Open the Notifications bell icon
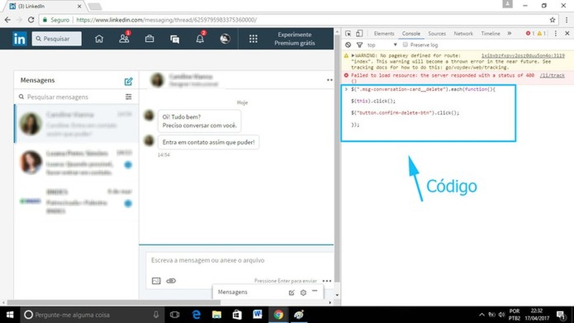574x323 pixels. point(200,38)
